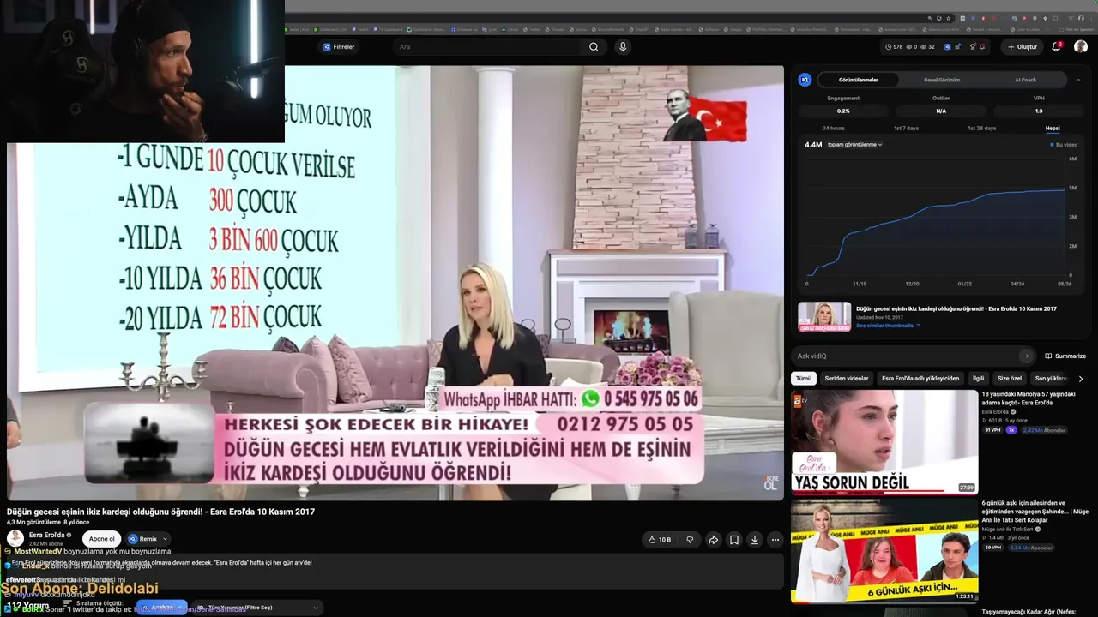This screenshot has height=617, width=1098.
Task: Open the vidIQ trophy icon
Action: click(972, 47)
